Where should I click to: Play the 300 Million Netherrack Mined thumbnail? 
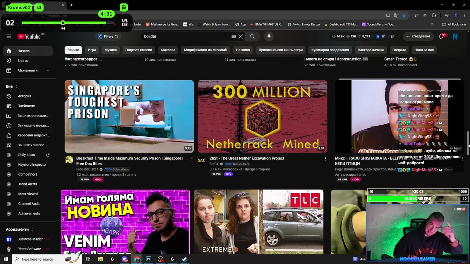[x=263, y=116]
